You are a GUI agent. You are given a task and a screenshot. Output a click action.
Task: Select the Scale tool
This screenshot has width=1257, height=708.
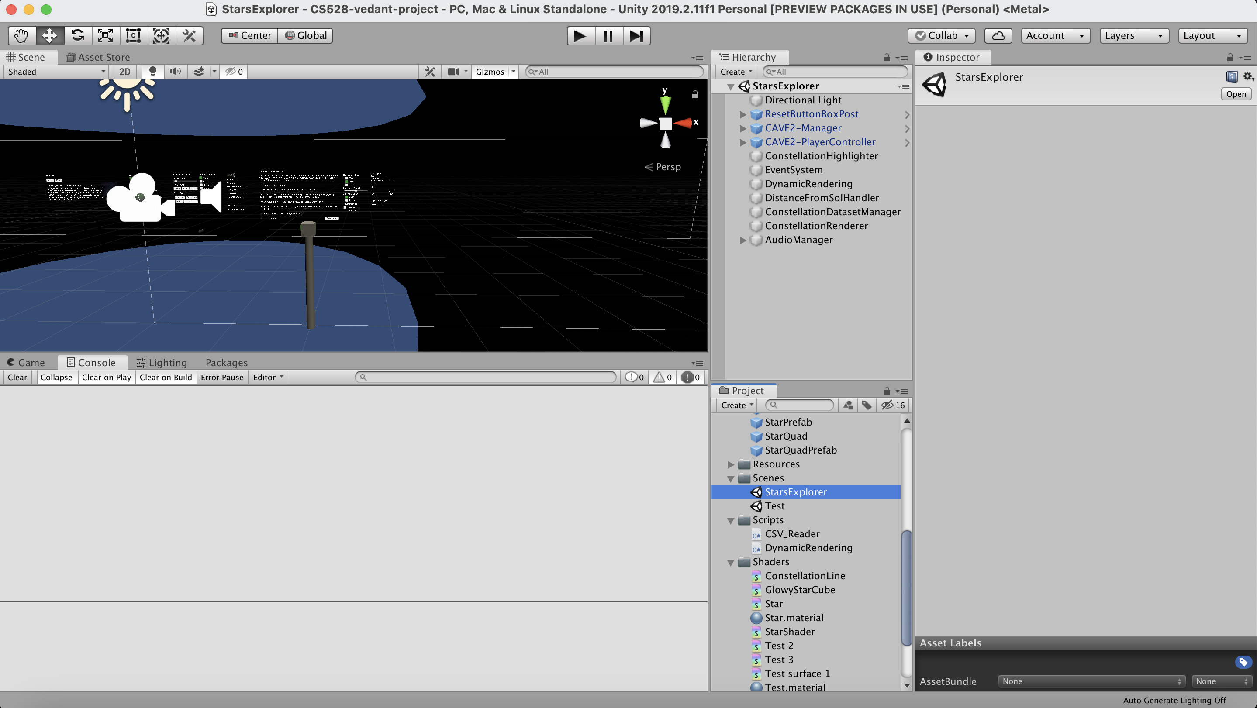pos(105,36)
